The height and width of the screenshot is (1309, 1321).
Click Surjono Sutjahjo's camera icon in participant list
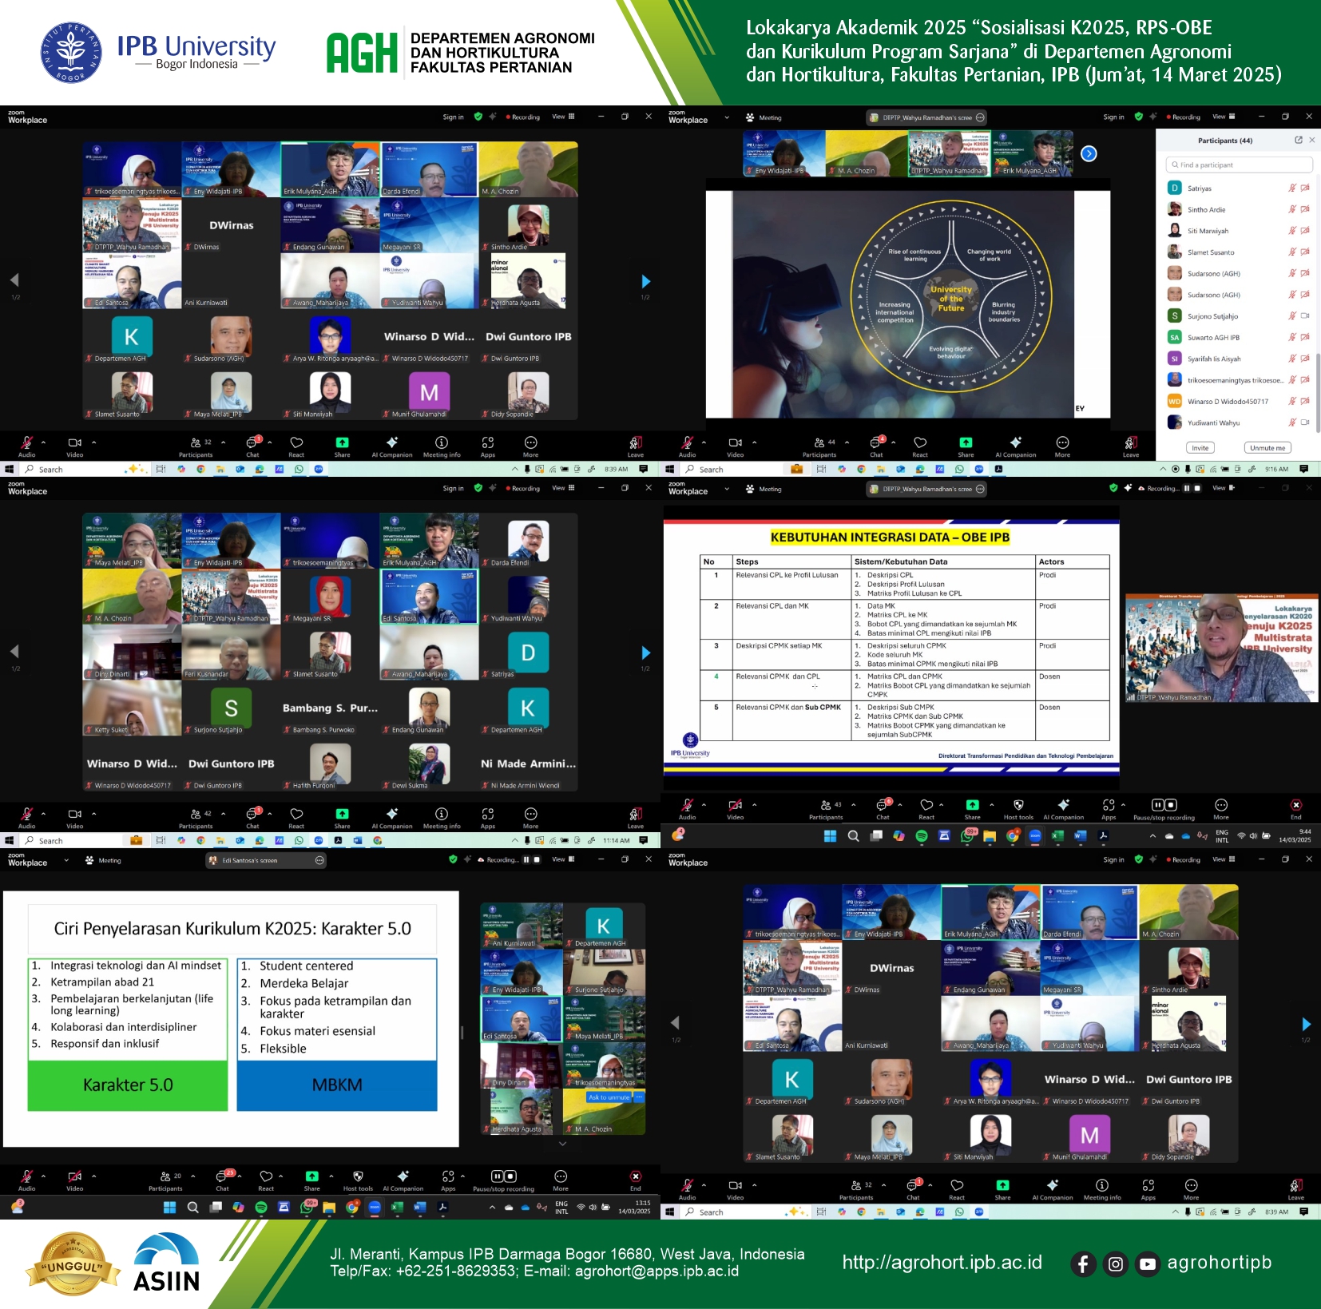pyautogui.click(x=1304, y=316)
